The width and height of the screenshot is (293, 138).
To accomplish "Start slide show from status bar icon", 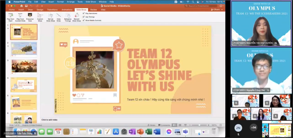I will (x=185, y=125).
